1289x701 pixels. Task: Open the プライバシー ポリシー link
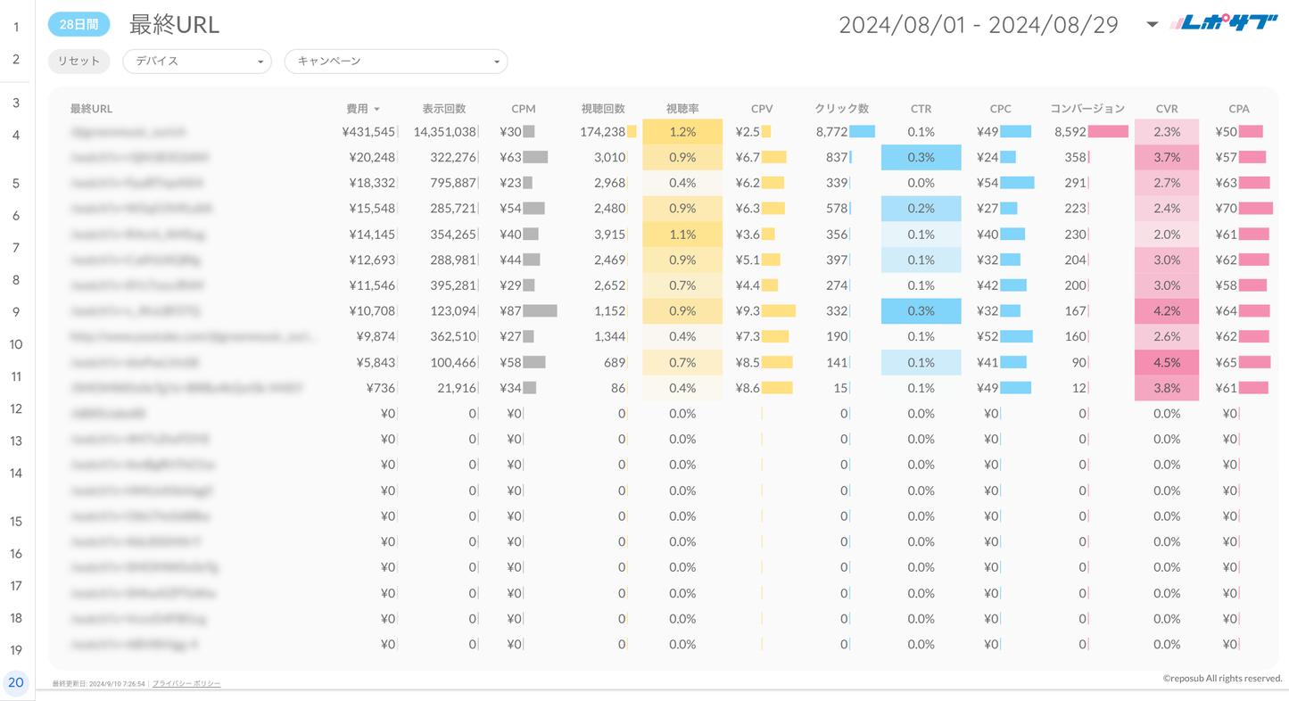(186, 684)
